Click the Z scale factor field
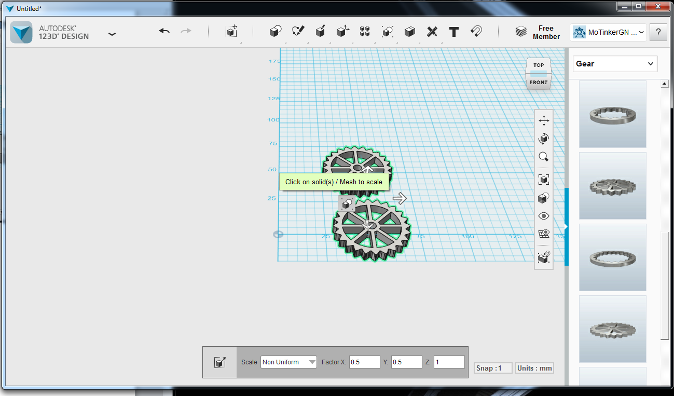This screenshot has width=674, height=396. [x=449, y=362]
